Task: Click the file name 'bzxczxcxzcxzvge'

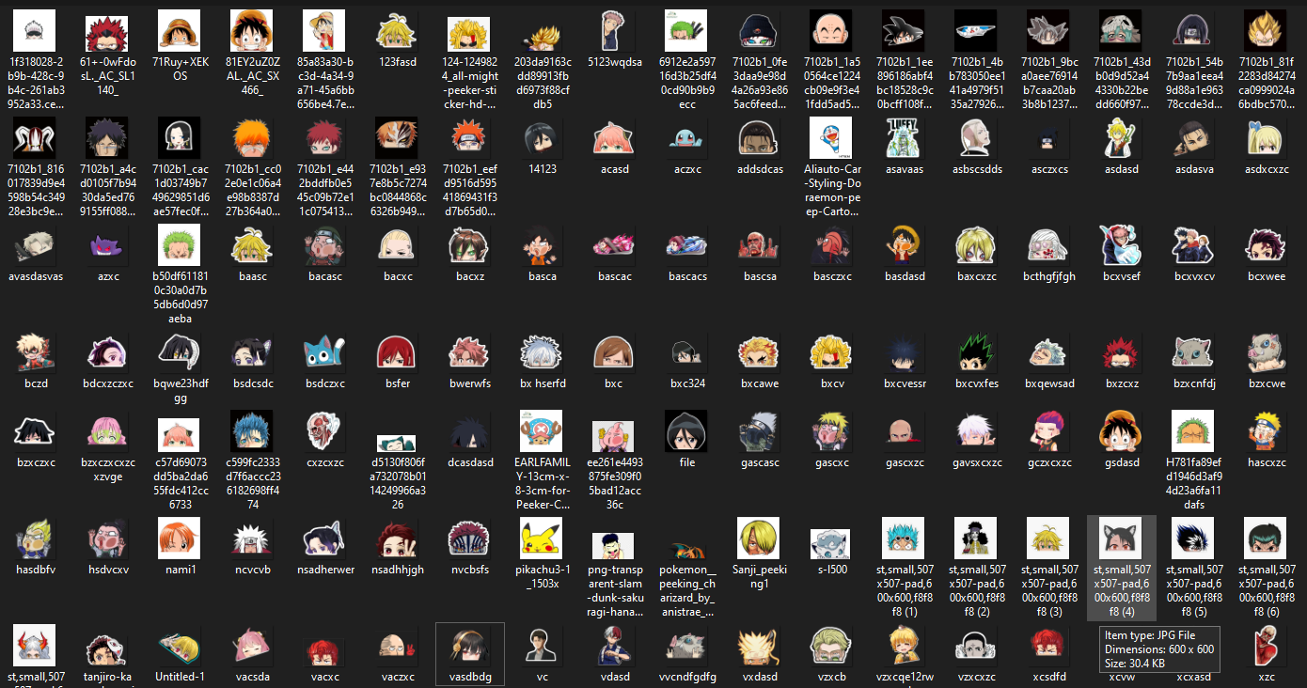Action: tap(108, 470)
